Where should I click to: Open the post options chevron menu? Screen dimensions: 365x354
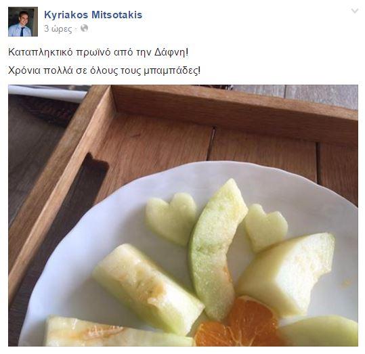[x=355, y=11]
